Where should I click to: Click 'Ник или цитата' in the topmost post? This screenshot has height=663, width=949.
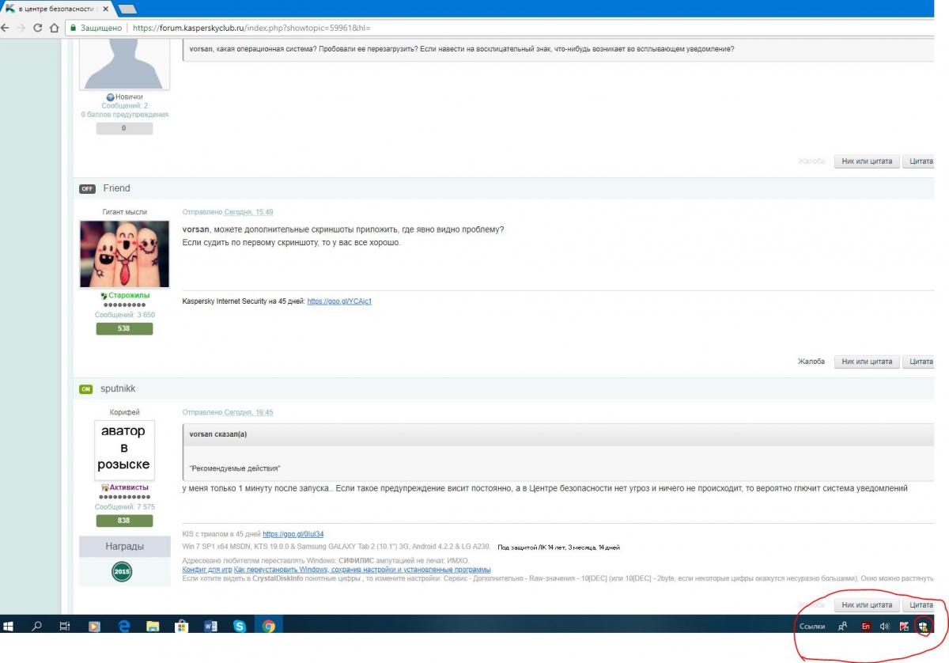867,161
